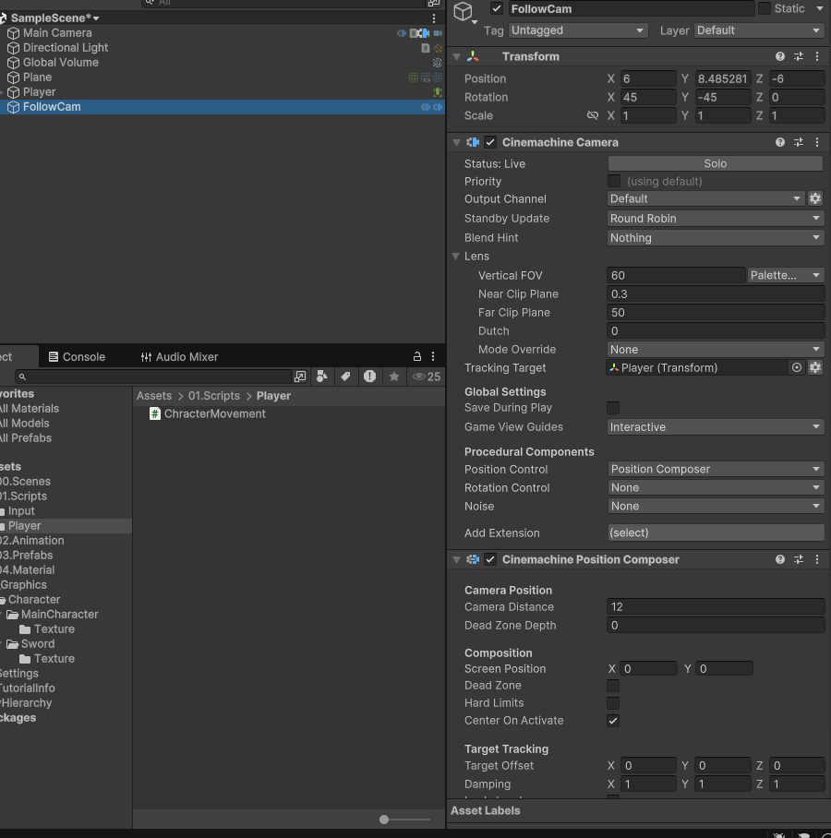The image size is (831, 838).
Task: Toggle the constrained proportions scale link icon
Action: (x=593, y=115)
